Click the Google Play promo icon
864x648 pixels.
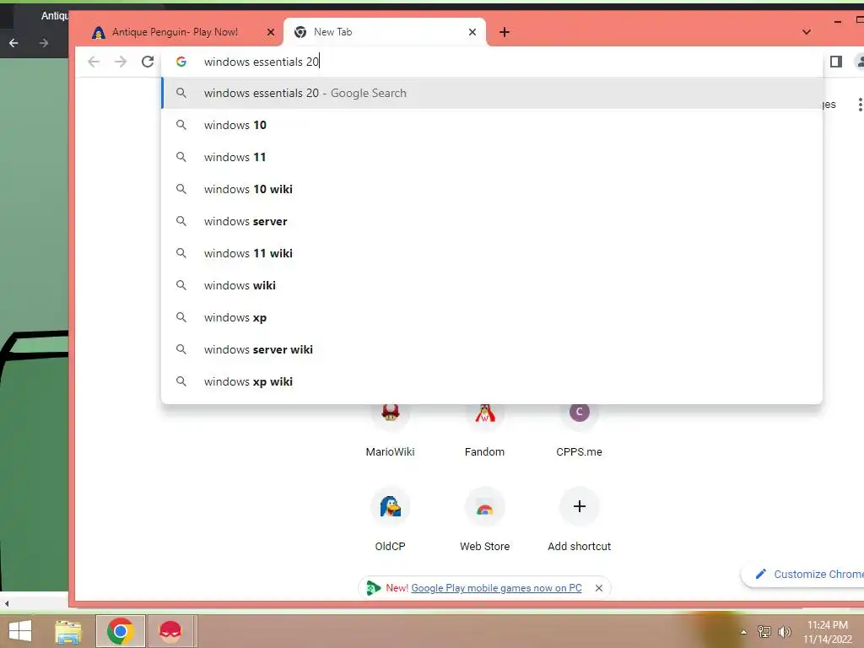pyautogui.click(x=373, y=588)
